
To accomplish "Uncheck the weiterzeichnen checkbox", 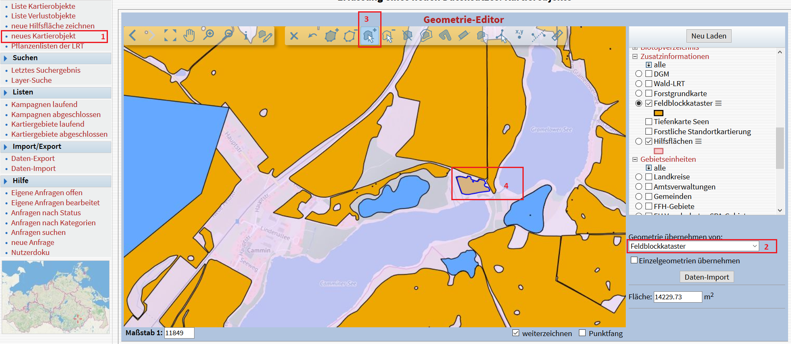I will [x=516, y=333].
